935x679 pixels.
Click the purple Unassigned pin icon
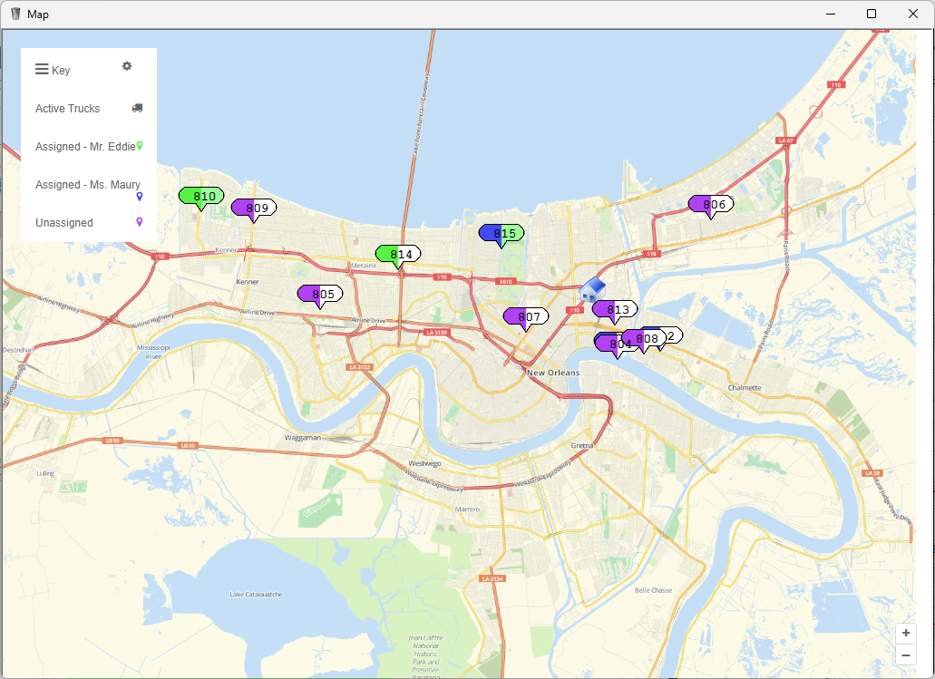coord(140,221)
